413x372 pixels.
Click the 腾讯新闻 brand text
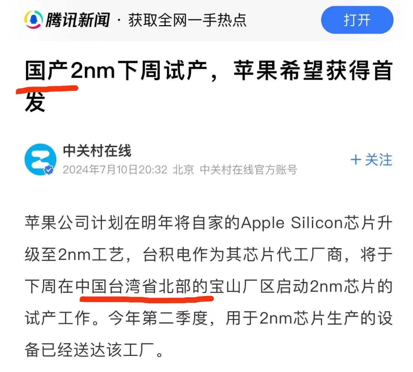tap(78, 20)
